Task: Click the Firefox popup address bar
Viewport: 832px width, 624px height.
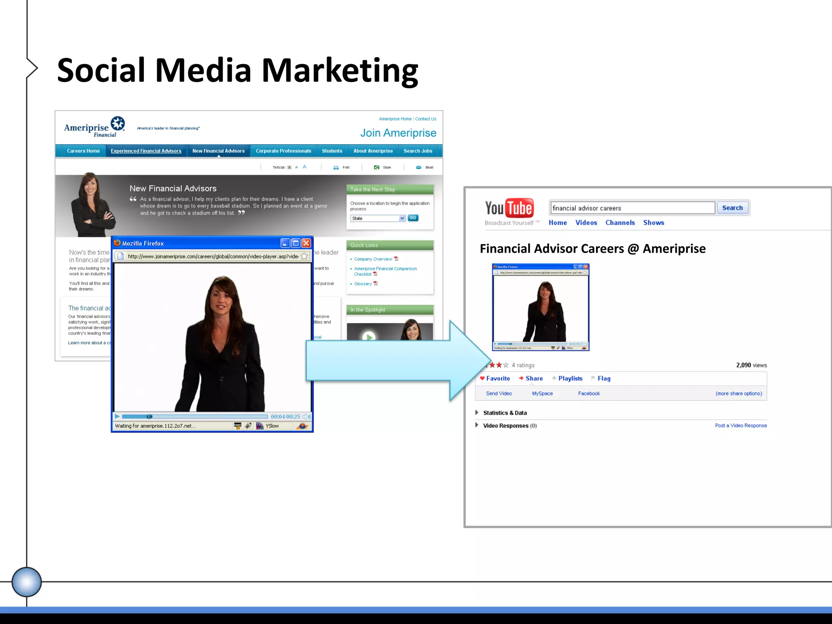Action: tap(213, 256)
